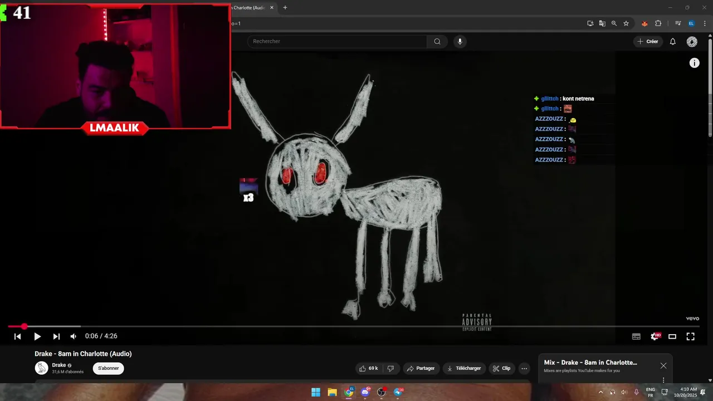Screen dimensions: 713x401
Task: Open the EL browser profile
Action: [691, 23]
